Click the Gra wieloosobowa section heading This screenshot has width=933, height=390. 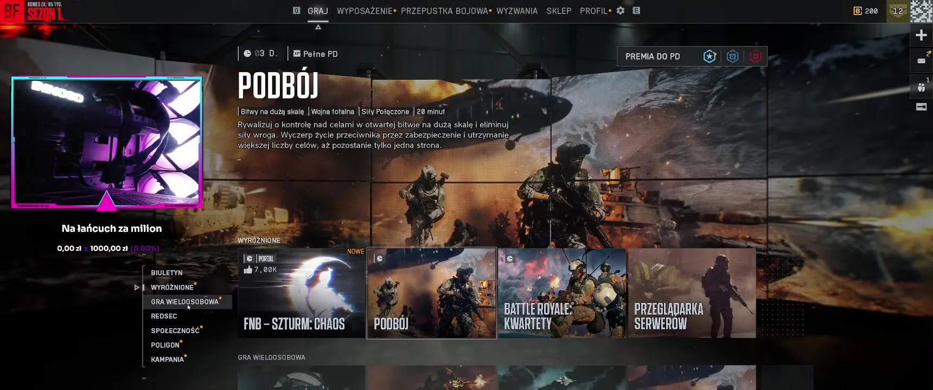click(x=271, y=357)
